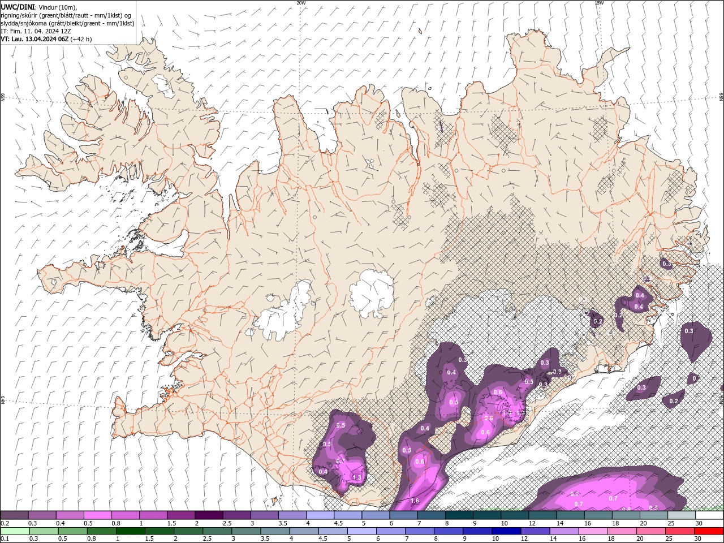Click the "rigning/skúrir" rain legend description line

point(67,15)
